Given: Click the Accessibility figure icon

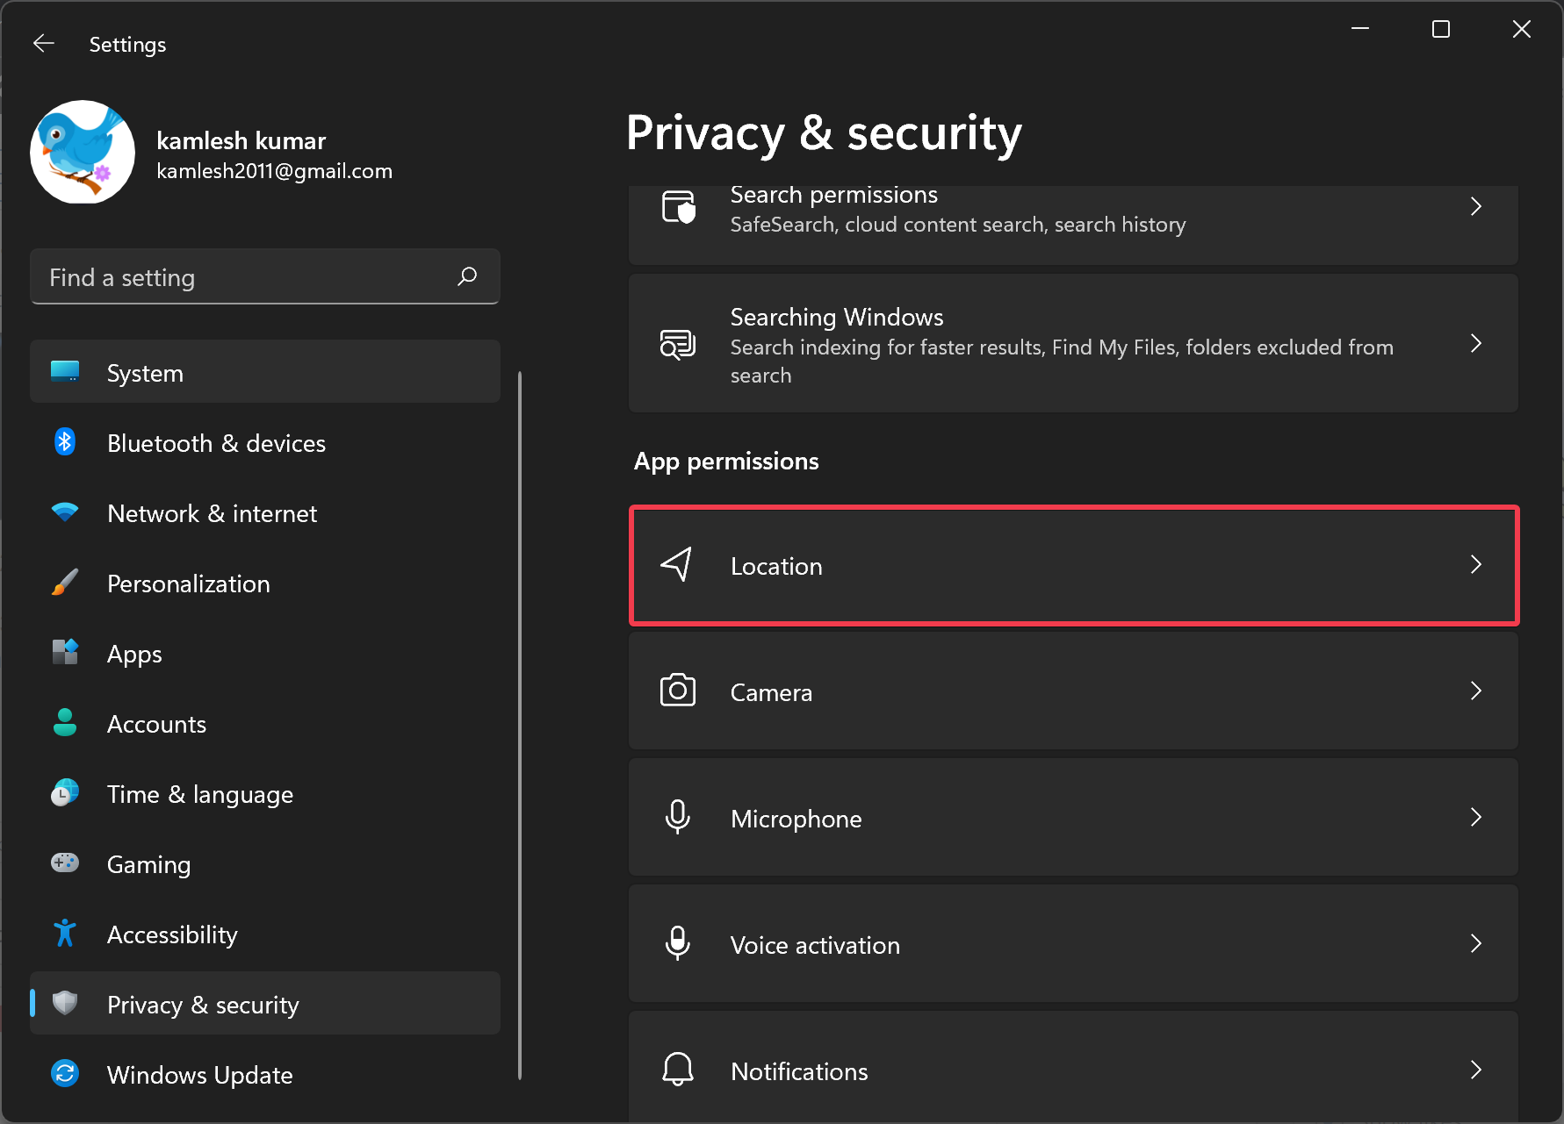Looking at the screenshot, I should click(65, 933).
